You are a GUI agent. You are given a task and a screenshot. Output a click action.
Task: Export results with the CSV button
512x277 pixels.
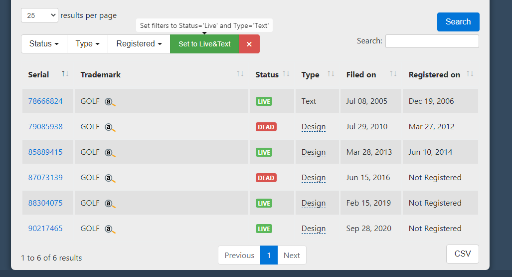(462, 254)
